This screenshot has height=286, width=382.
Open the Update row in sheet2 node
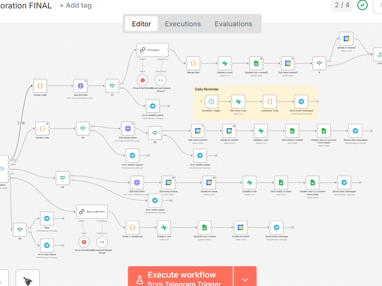256,63
